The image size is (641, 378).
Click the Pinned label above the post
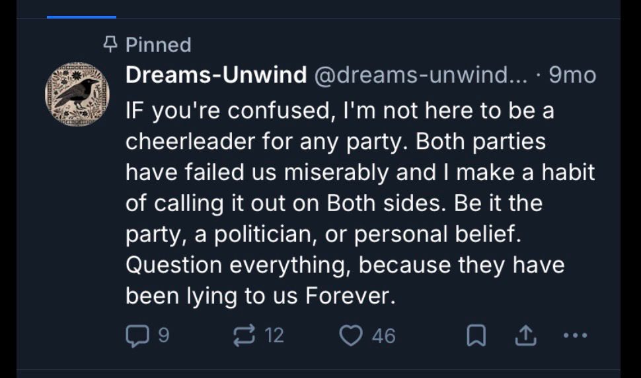click(x=158, y=45)
